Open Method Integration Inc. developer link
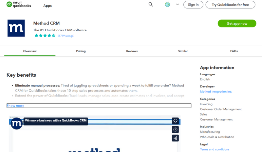The height and width of the screenshot is (152, 262). click(216, 92)
